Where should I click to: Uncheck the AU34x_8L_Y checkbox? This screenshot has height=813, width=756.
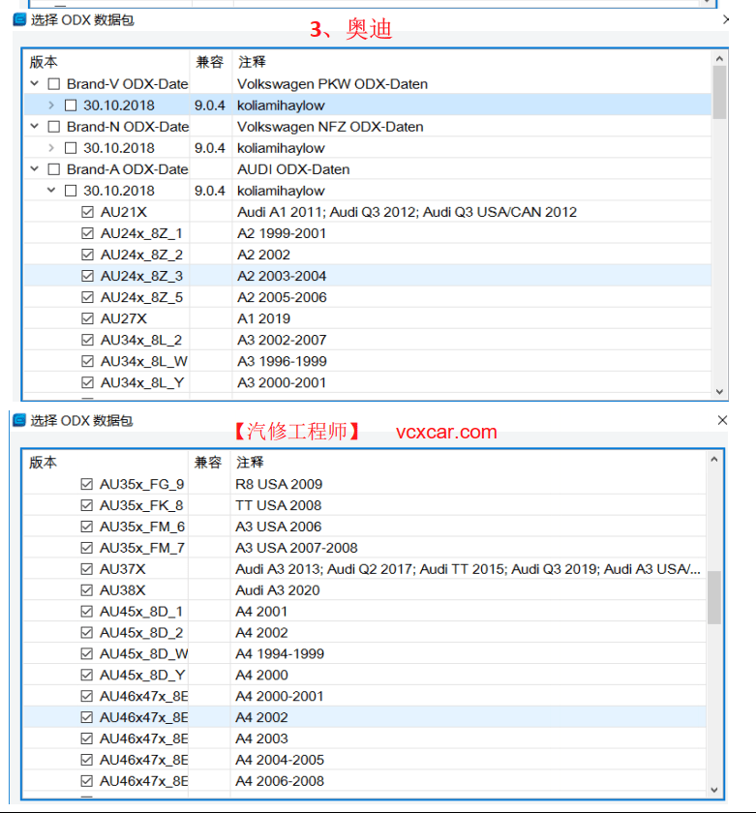[88, 382]
